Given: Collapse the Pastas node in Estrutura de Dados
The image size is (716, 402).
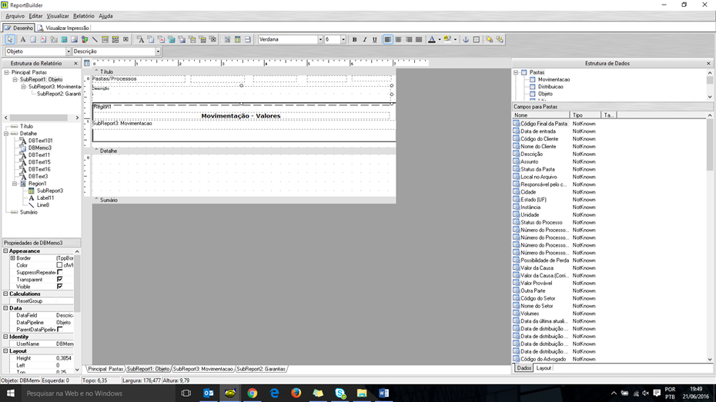Looking at the screenshot, I should click(516, 72).
